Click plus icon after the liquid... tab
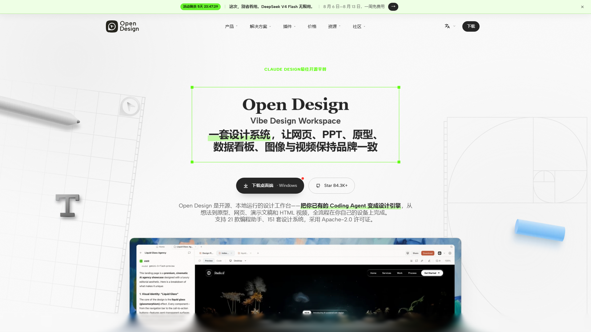Image resolution: width=591 pixels, height=332 pixels. click(258, 253)
